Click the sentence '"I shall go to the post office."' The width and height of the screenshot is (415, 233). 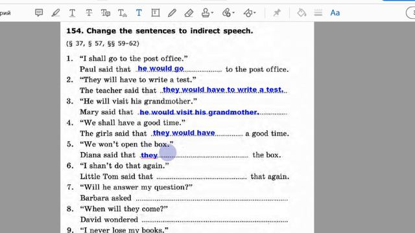[x=134, y=58]
